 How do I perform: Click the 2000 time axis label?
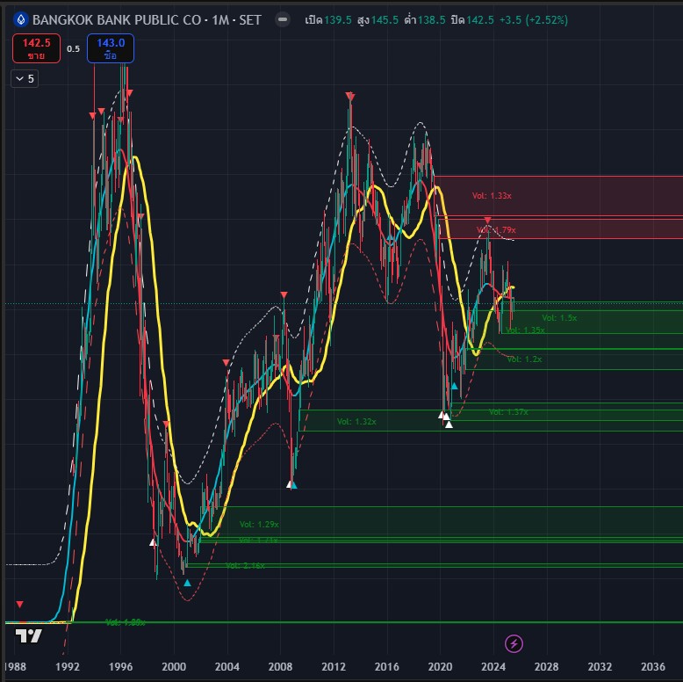click(174, 667)
